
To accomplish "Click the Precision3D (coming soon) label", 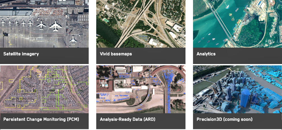I will coord(224,119).
